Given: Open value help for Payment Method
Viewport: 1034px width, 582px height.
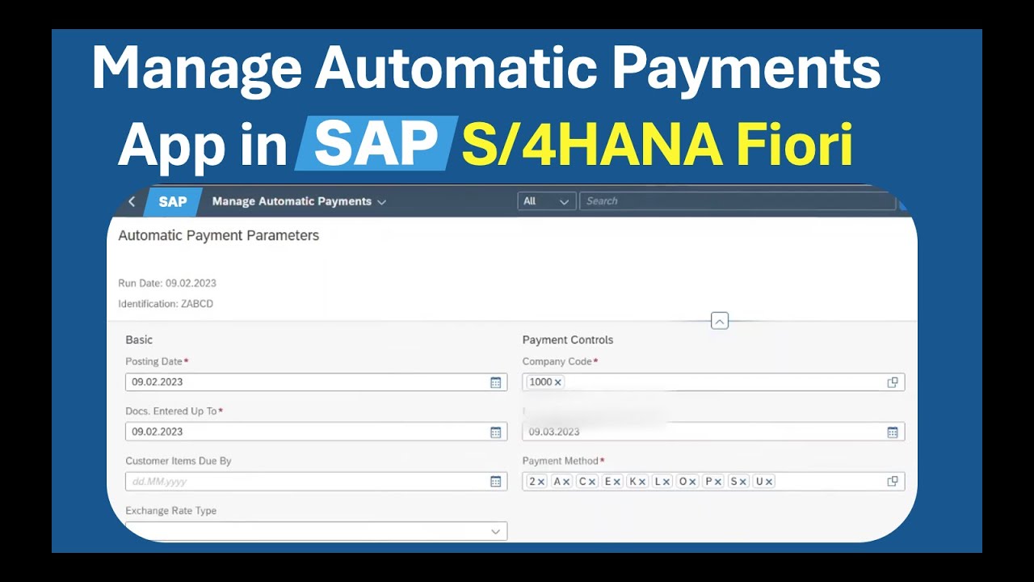Looking at the screenshot, I should click(x=893, y=482).
